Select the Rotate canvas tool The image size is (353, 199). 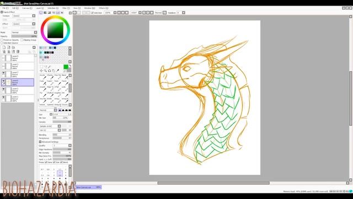point(49,71)
